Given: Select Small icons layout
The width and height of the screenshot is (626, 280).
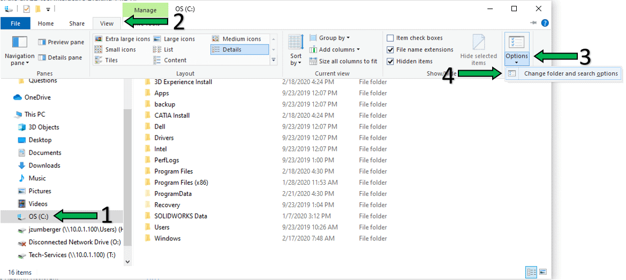Looking at the screenshot, I should point(115,49).
